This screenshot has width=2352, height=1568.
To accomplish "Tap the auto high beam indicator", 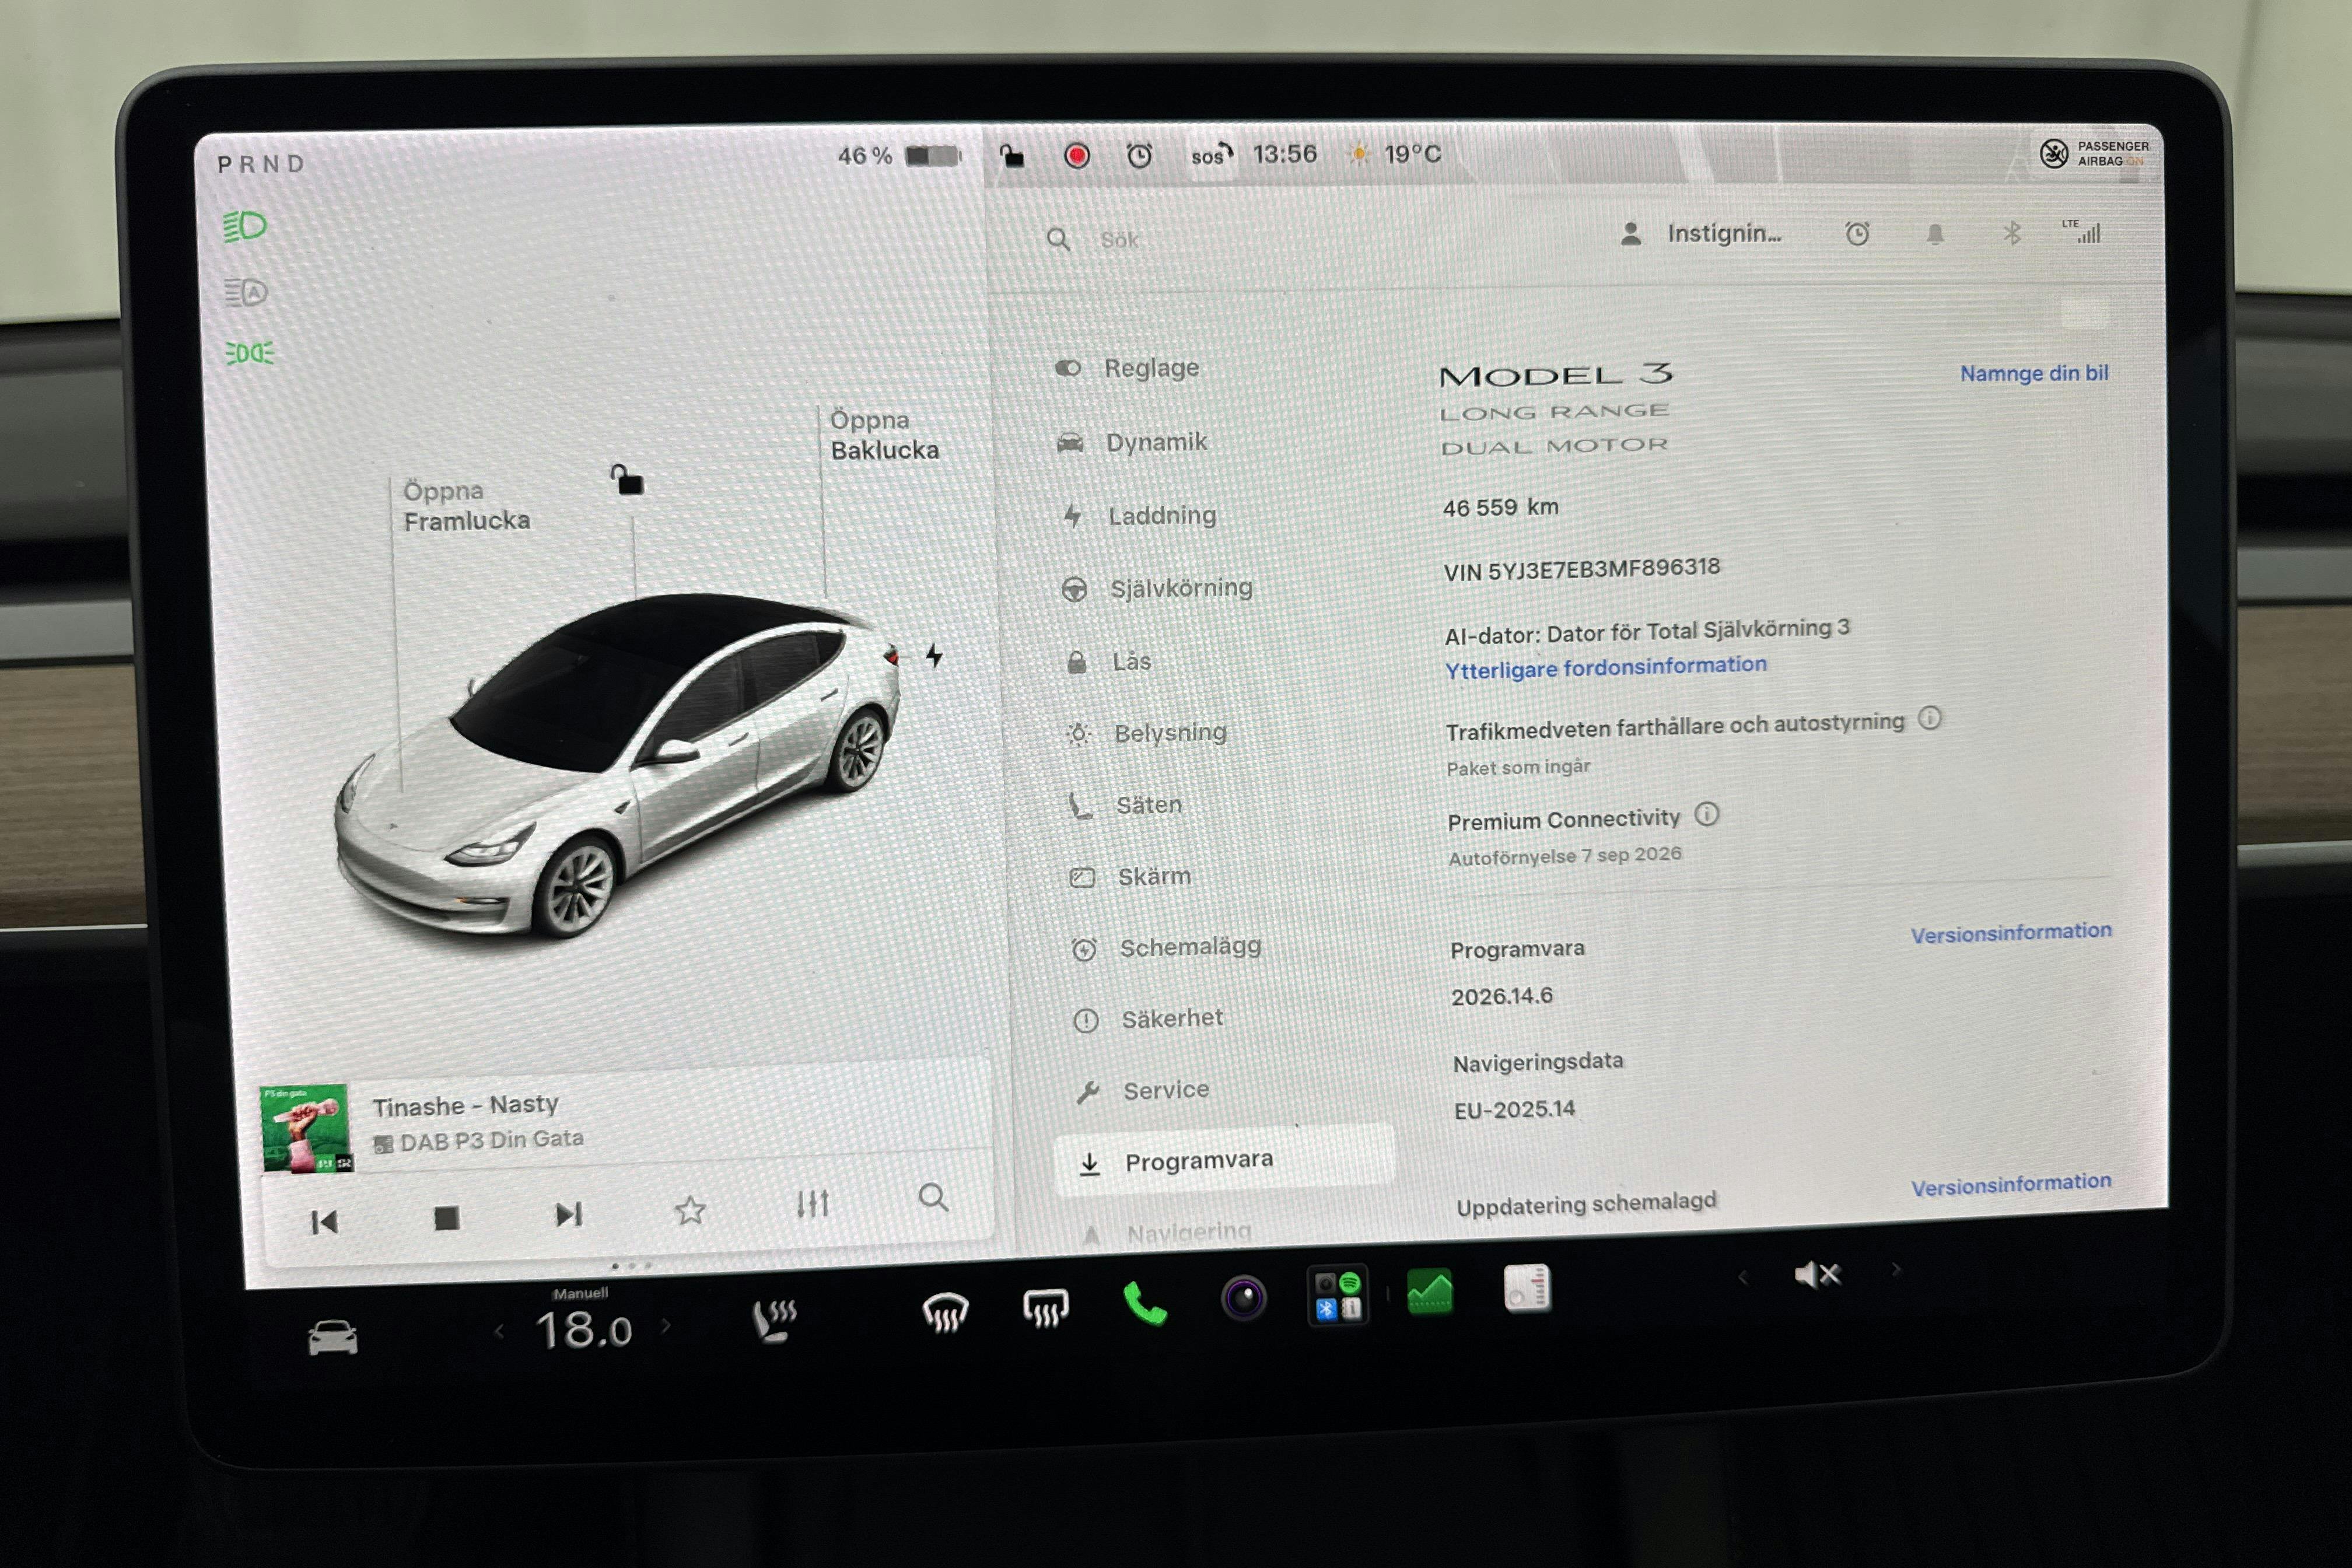I will [x=246, y=292].
